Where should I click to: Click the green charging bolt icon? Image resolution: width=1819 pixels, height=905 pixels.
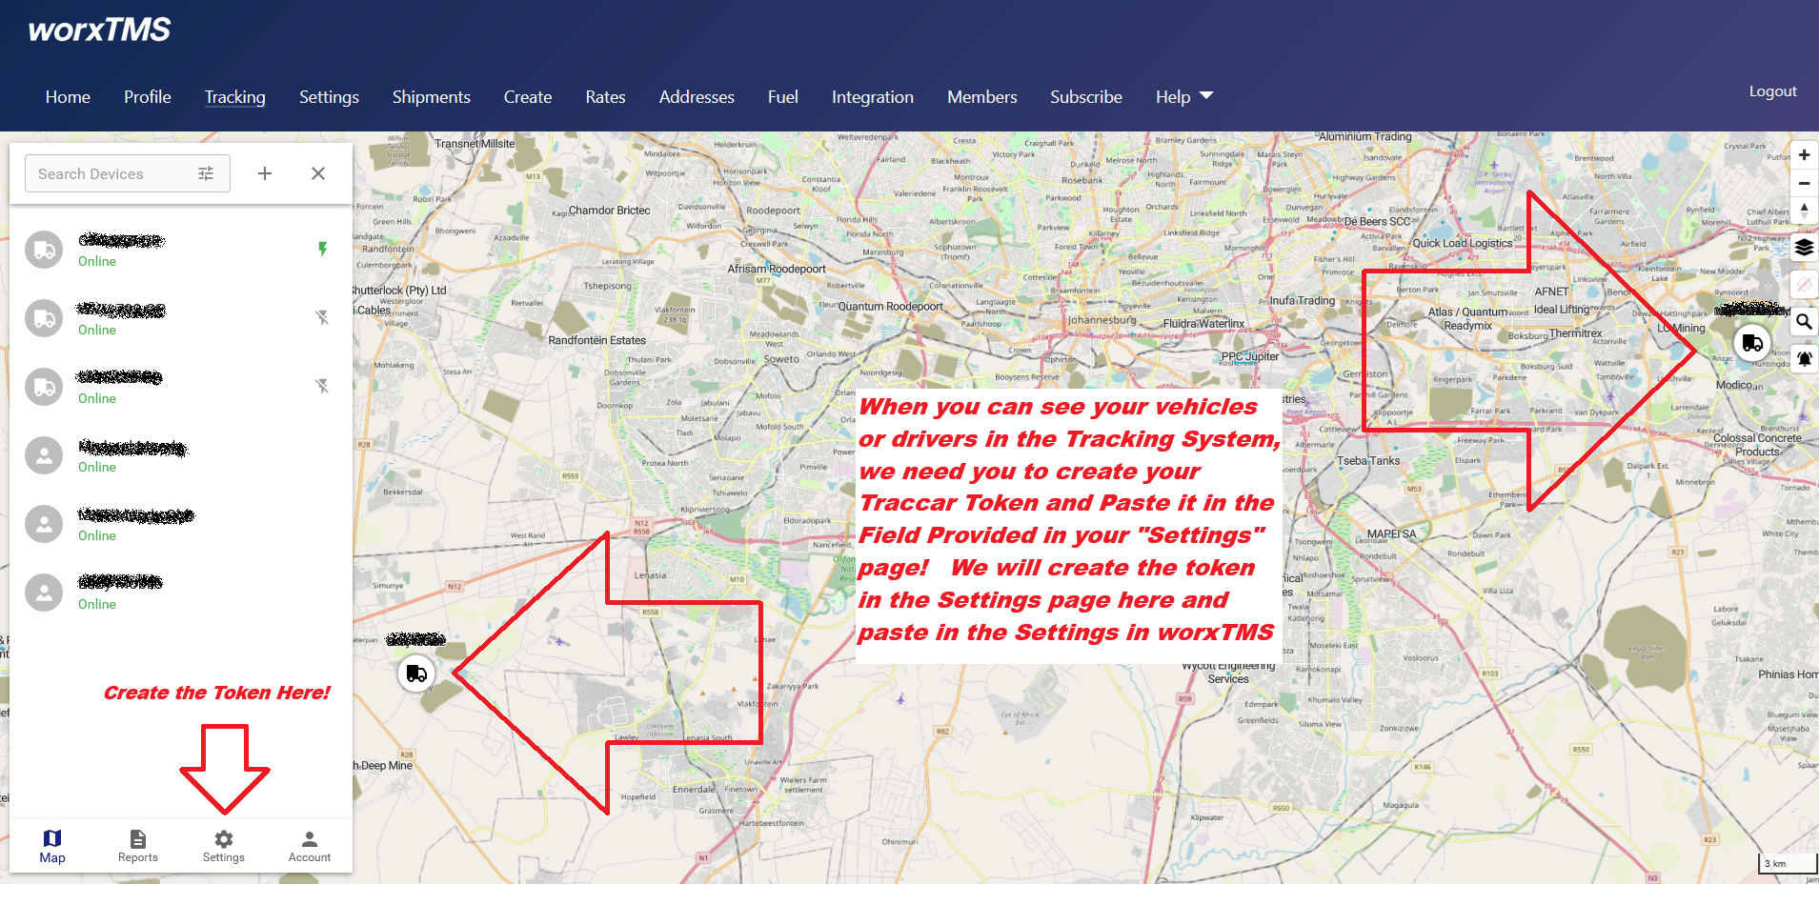(323, 249)
